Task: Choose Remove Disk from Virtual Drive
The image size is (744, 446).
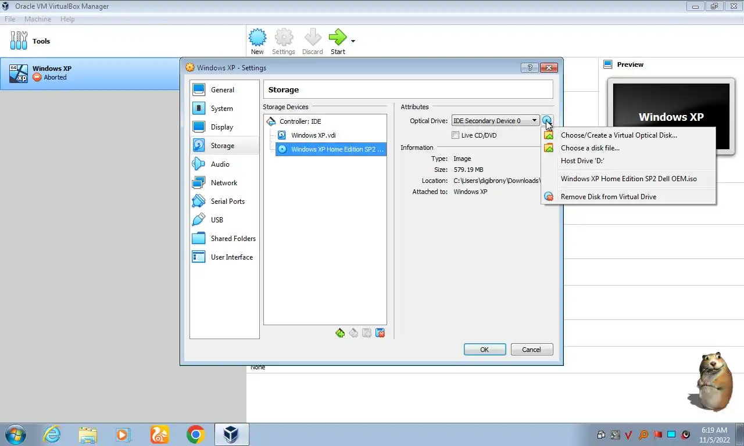Action: pos(628,197)
